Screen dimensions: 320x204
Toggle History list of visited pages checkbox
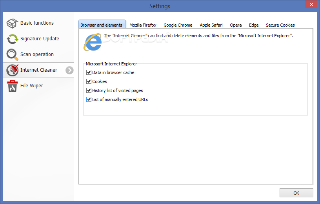(x=89, y=90)
